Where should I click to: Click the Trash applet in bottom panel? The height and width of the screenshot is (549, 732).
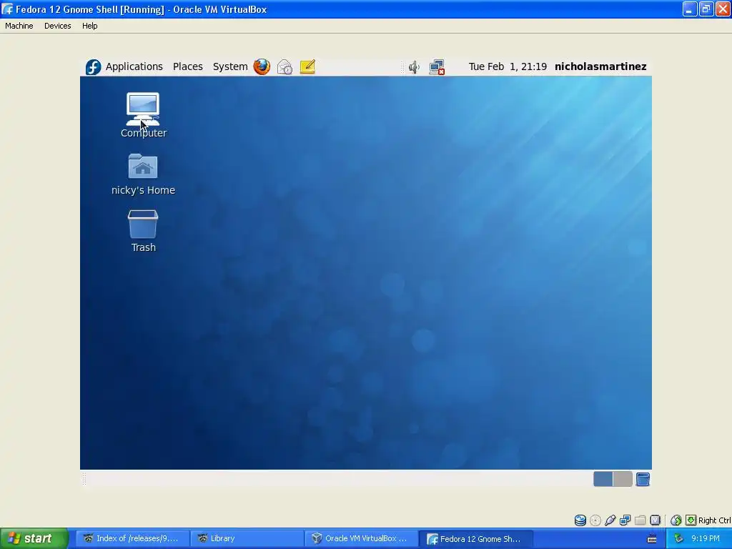pos(643,480)
